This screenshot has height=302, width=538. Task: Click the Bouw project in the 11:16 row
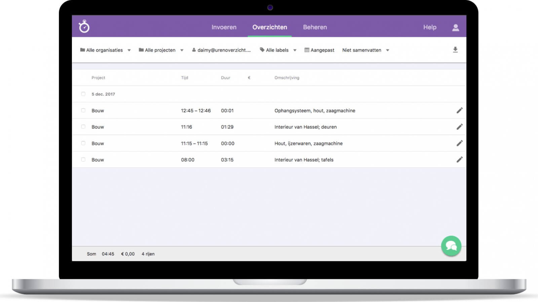98,127
